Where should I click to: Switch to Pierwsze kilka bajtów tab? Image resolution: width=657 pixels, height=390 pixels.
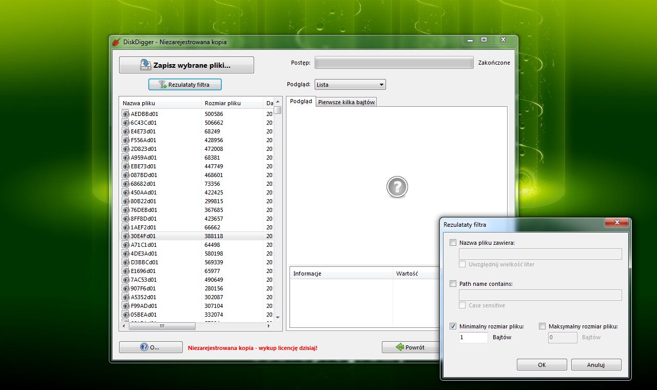click(346, 102)
